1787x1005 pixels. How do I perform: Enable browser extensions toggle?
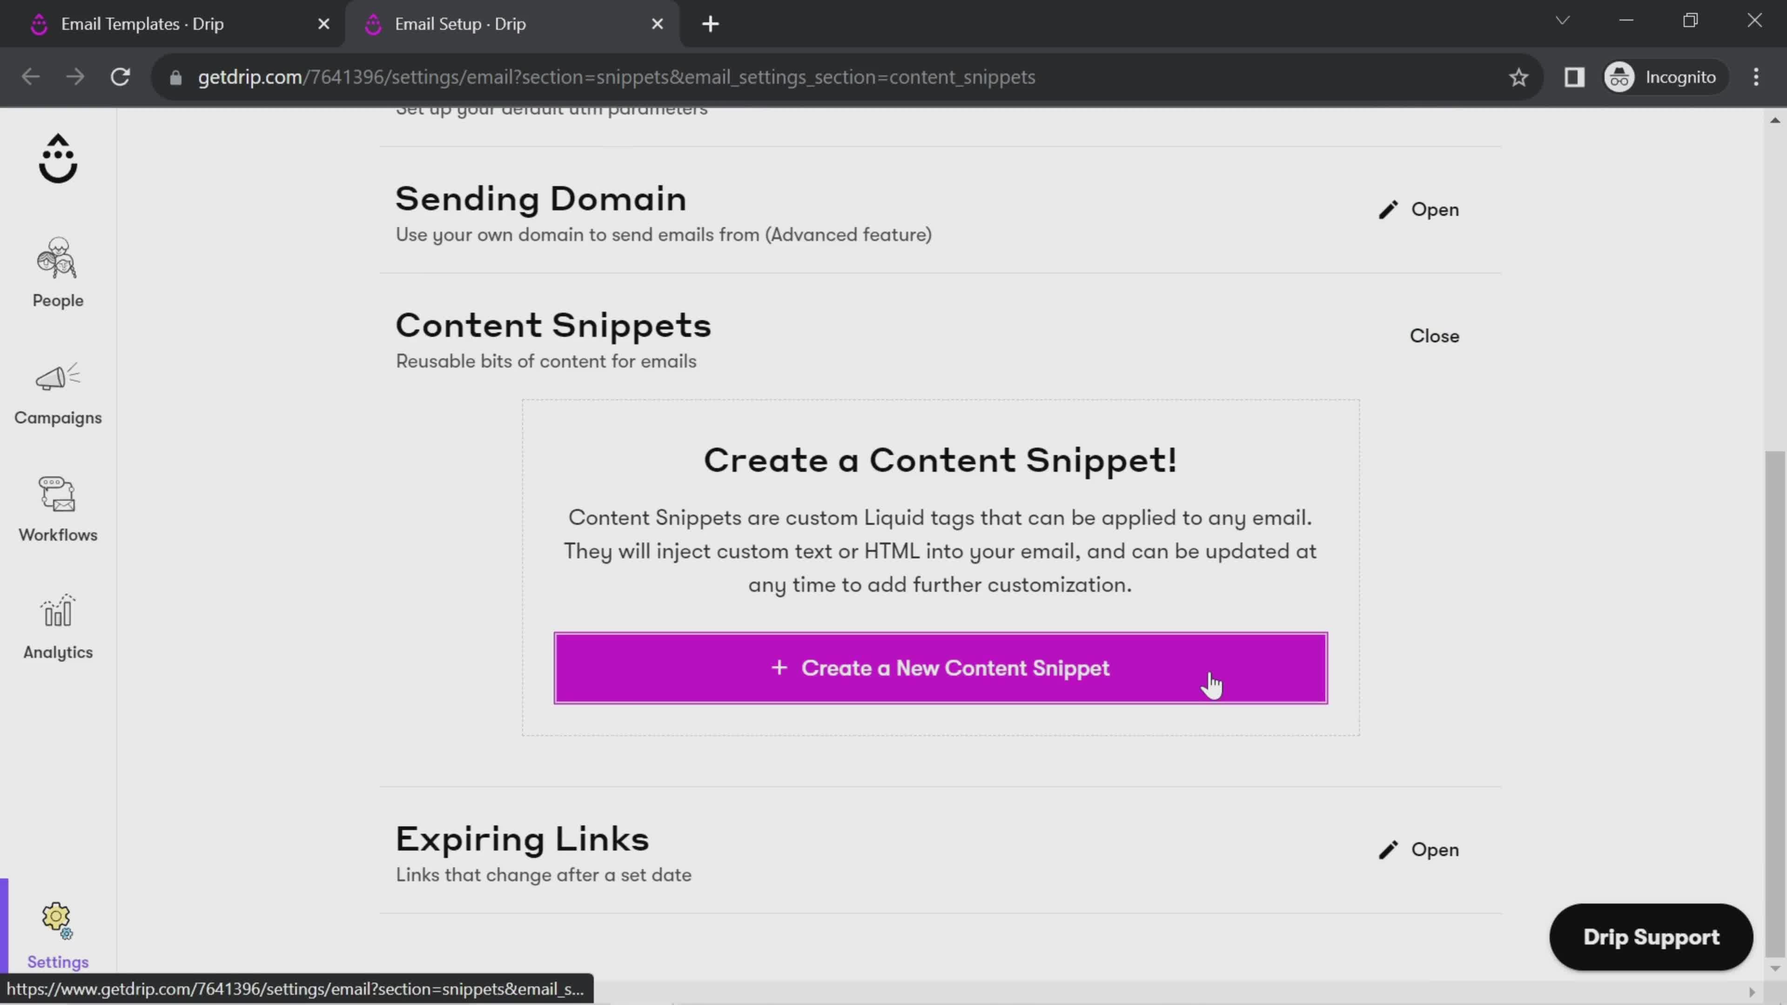coord(1575,76)
